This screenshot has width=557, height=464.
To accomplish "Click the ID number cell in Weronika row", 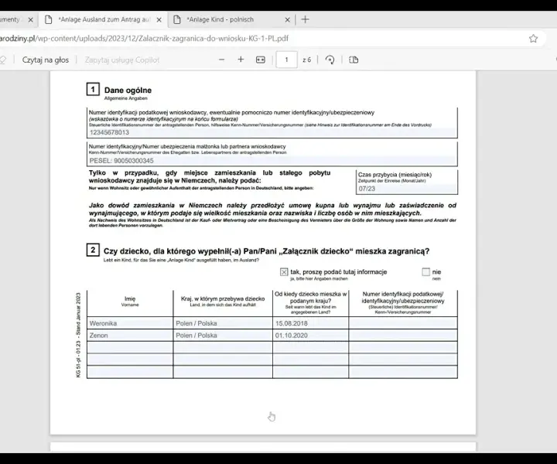I will tap(403, 323).
